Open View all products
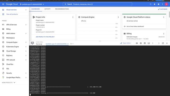The height and width of the screenshot is (96, 170). pos(12,14)
